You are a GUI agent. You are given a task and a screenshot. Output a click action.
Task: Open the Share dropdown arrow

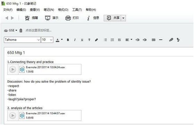[x=123, y=18]
